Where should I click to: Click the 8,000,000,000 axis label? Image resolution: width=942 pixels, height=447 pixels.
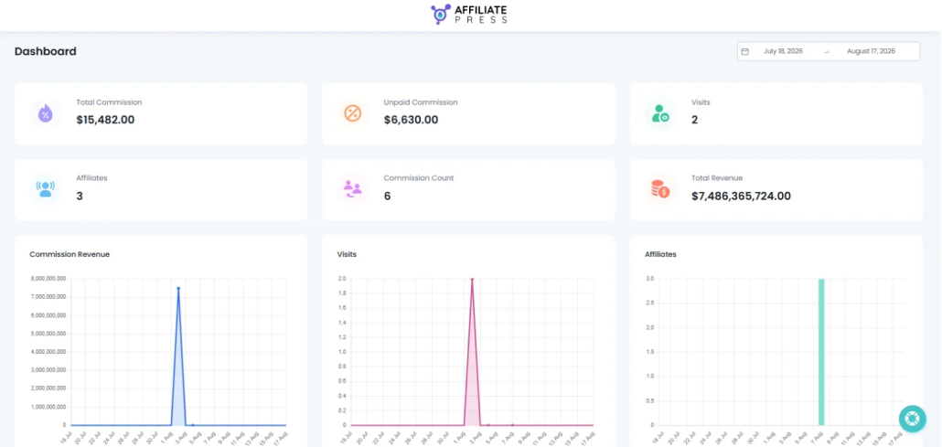tap(48, 279)
